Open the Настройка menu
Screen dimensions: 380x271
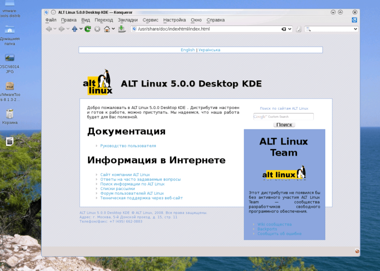[x=175, y=20]
